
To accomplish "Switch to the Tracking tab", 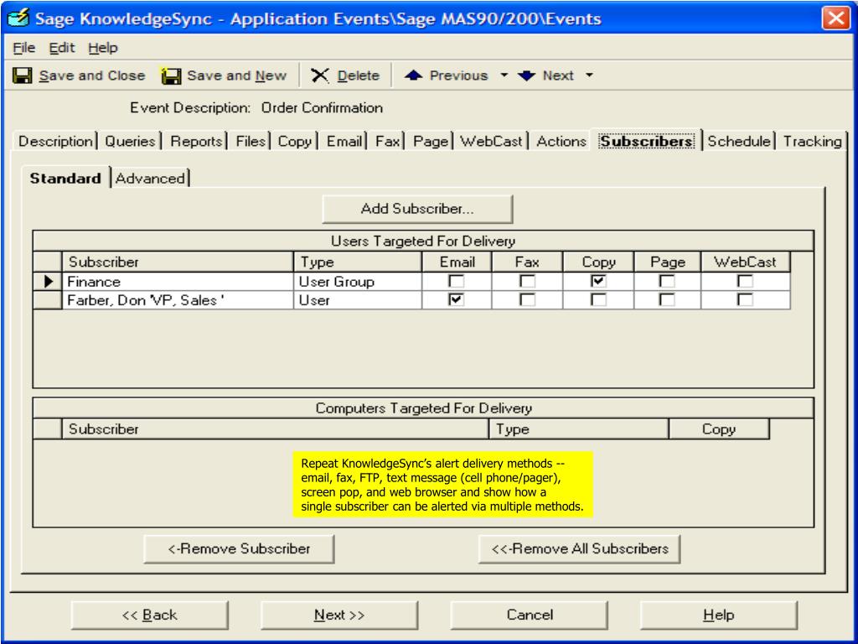I will click(x=812, y=141).
